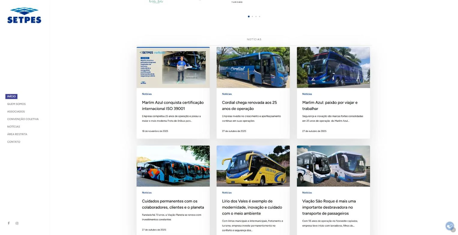The height and width of the screenshot is (235, 458).
Task: Open the floating chat widget icon
Action: pos(449,226)
